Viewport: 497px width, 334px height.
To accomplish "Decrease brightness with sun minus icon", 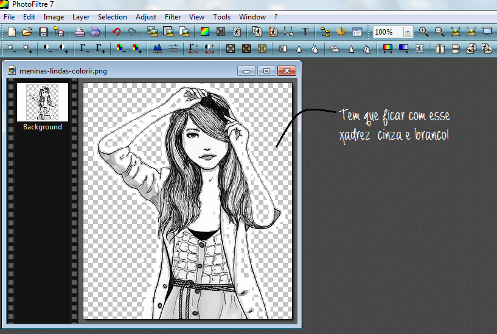I will tap(12, 49).
